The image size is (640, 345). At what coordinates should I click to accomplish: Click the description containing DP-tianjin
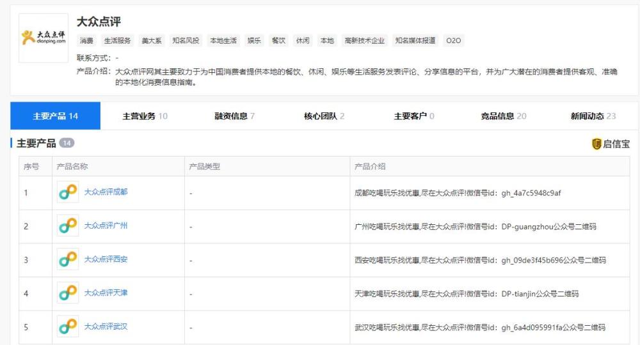[x=467, y=294]
